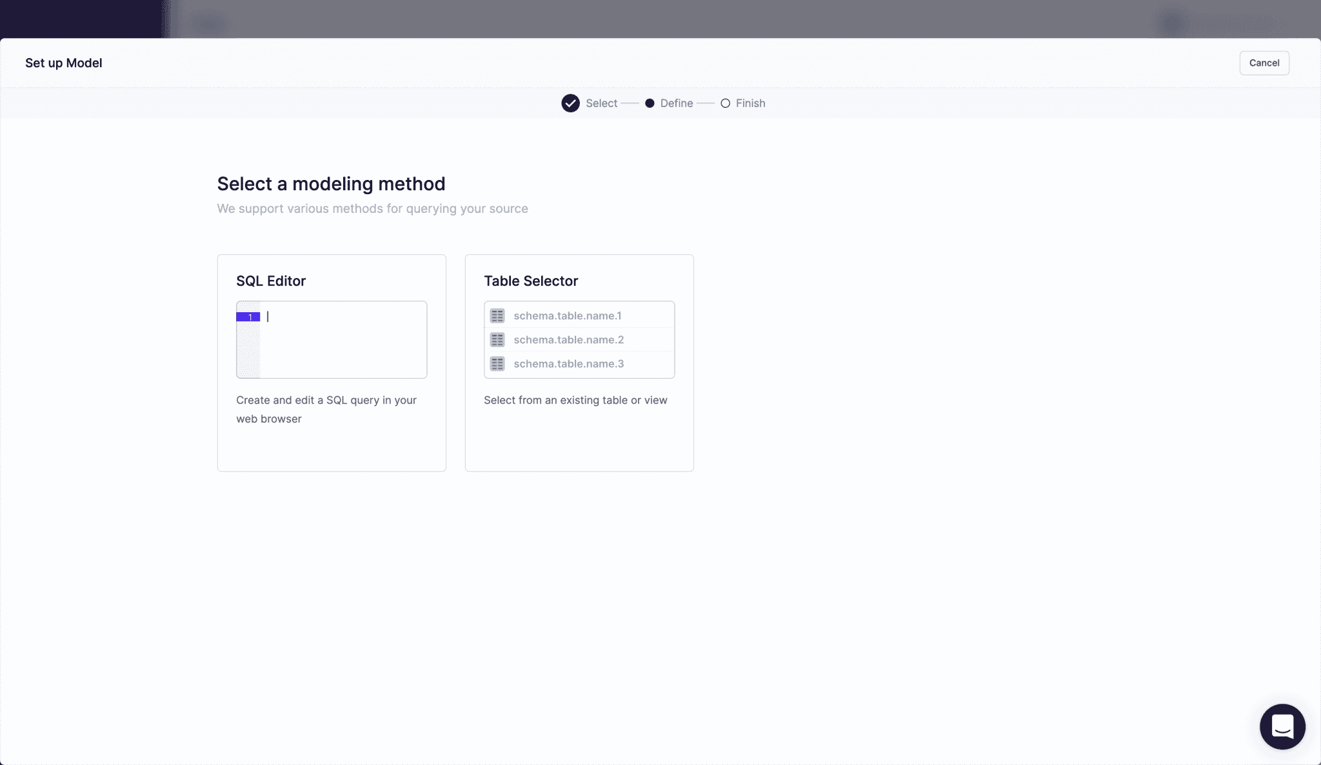
Task: Click the completed Select step checkmark
Action: tap(570, 103)
